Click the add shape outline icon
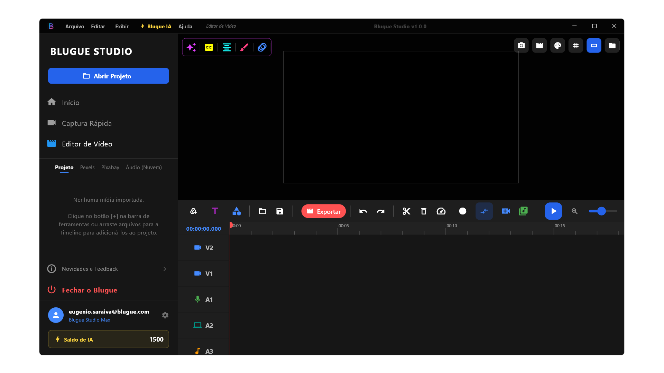This screenshot has width=664, height=373. coord(194,211)
